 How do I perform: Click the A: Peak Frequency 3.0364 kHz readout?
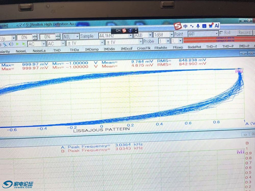click(x=102, y=145)
